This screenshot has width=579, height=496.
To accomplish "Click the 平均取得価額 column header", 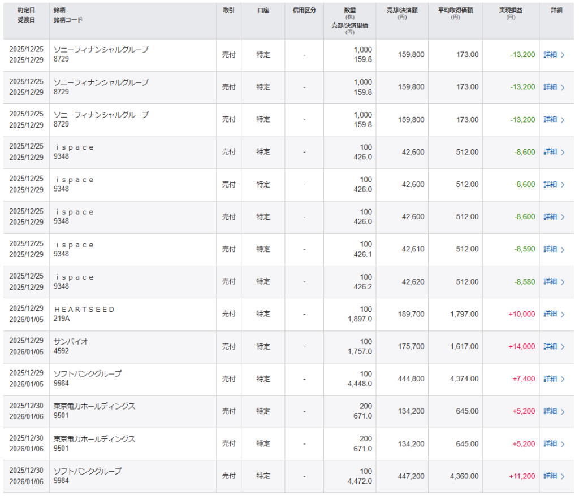I will point(455,10).
